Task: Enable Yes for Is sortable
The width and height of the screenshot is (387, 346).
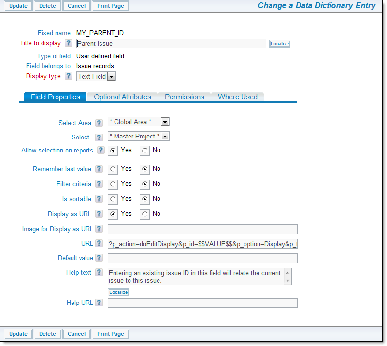Action: 113,199
